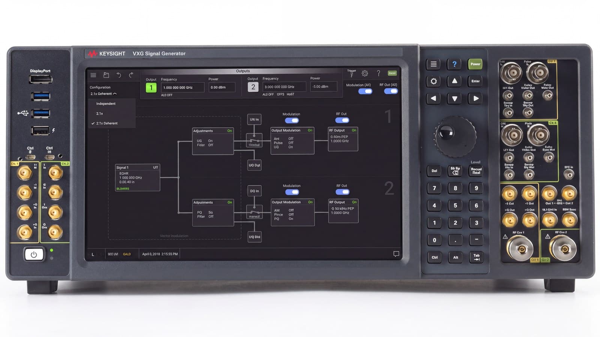The image size is (600, 337).
Task: Tap channel 2 switch symbol block
Action: pyautogui.click(x=254, y=212)
